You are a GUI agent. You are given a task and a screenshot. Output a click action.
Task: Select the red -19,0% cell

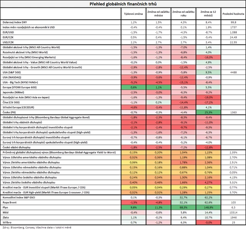(x=208, y=98)
